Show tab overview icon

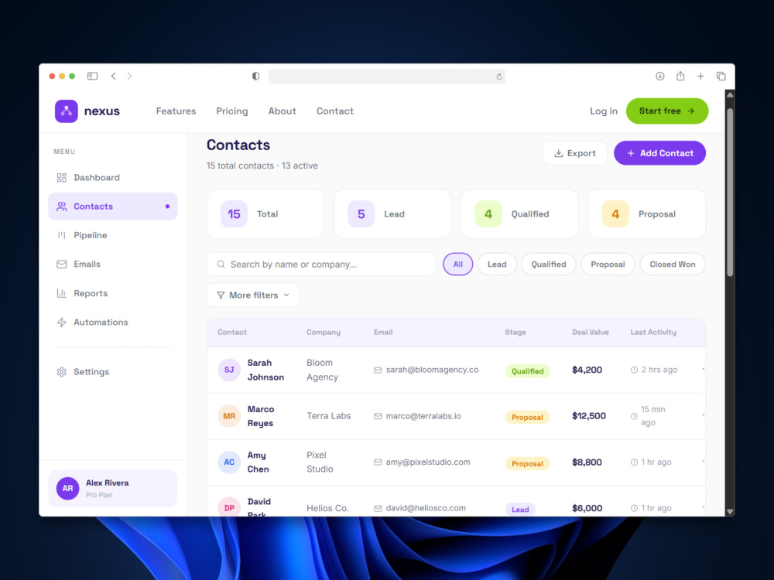(721, 76)
